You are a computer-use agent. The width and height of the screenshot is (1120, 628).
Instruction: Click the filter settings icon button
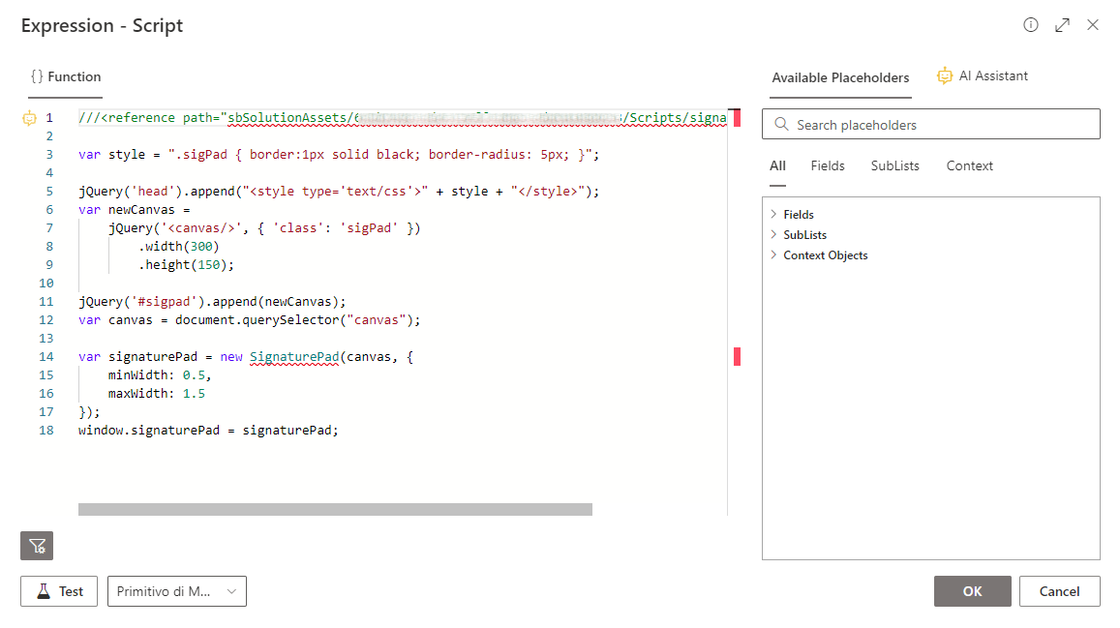[37, 546]
